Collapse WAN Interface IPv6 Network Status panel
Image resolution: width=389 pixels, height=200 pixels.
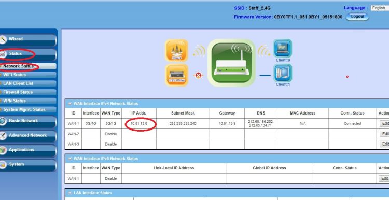[70, 159]
